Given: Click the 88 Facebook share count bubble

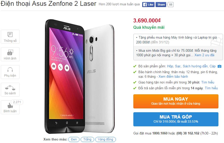Looking at the screenshot, I should (170, 5).
